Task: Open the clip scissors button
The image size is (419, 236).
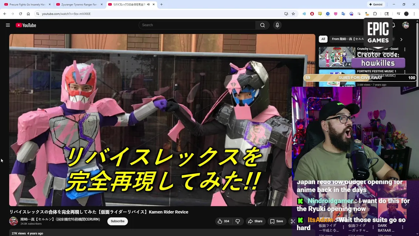Action: point(293,221)
